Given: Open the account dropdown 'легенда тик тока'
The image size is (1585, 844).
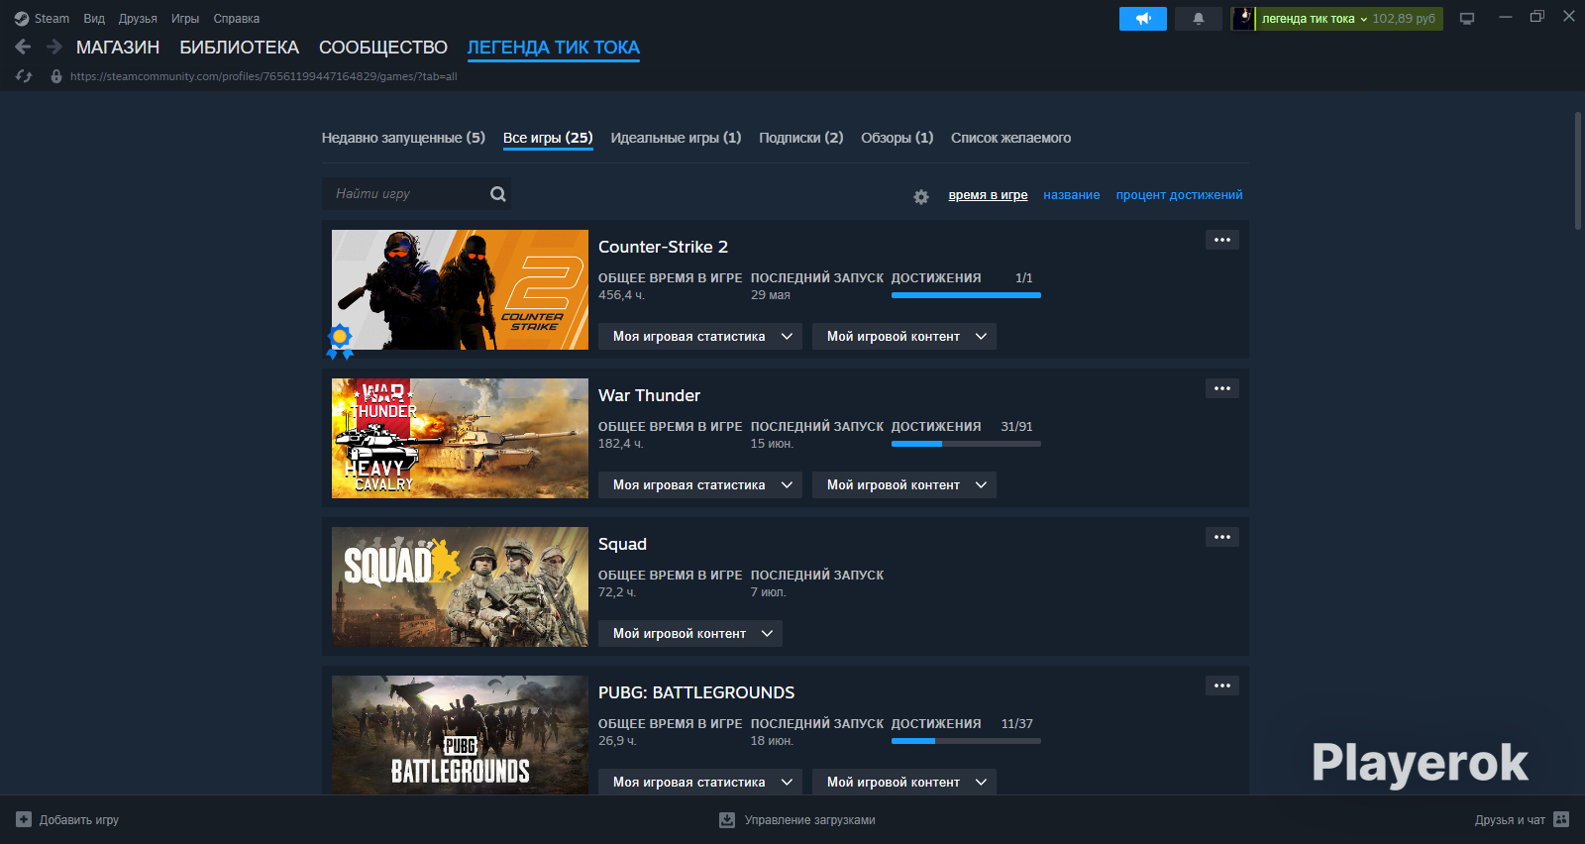Looking at the screenshot, I should (x=1314, y=19).
